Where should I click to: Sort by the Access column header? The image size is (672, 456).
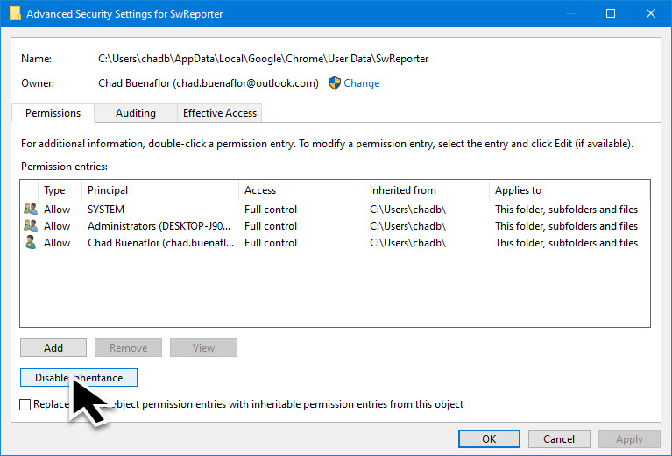pos(301,190)
